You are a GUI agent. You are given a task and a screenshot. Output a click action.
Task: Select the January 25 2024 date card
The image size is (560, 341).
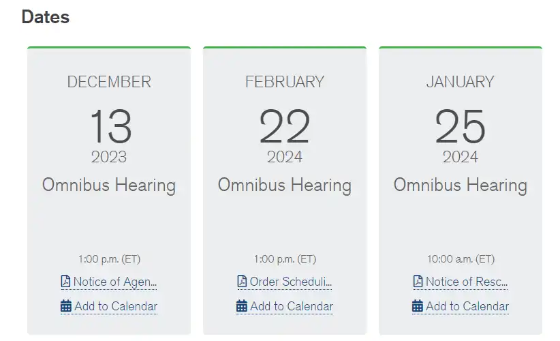(x=461, y=190)
